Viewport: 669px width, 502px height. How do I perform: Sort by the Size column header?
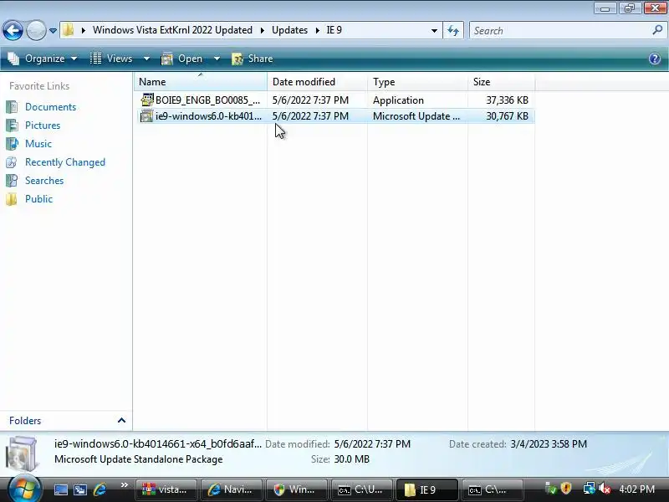(501, 81)
